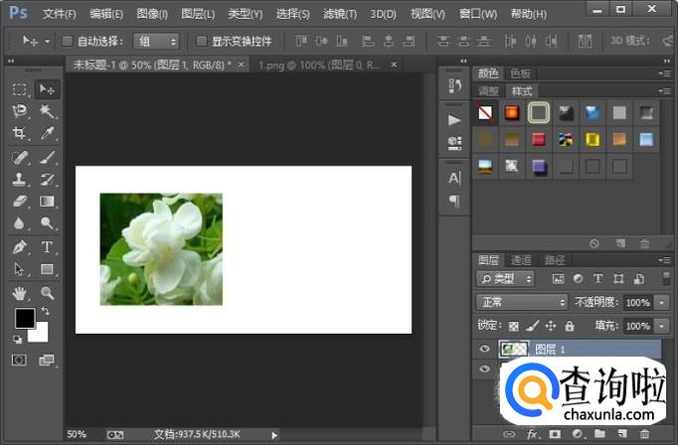Open the auto-select 组 dropdown
This screenshot has width=678, height=445.
(157, 42)
